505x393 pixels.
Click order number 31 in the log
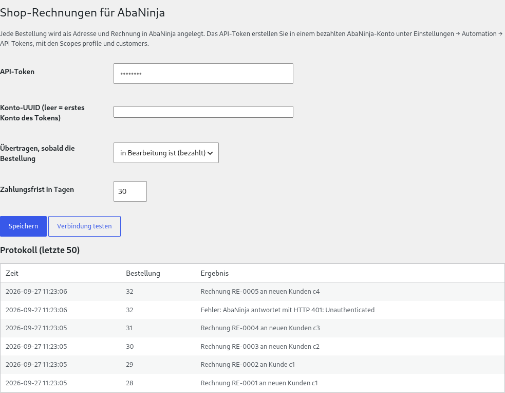pyautogui.click(x=129, y=328)
